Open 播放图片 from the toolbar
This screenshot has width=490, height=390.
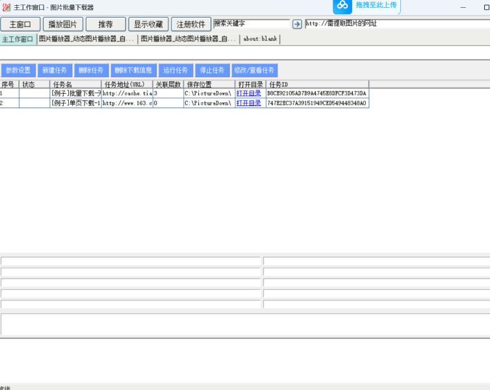point(63,24)
